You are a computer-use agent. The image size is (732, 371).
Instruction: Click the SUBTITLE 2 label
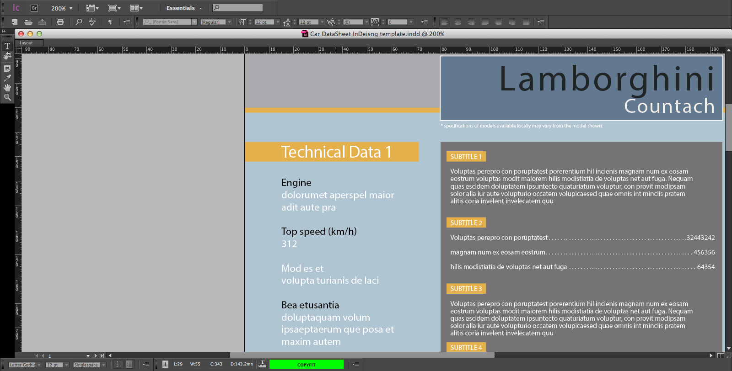(466, 223)
